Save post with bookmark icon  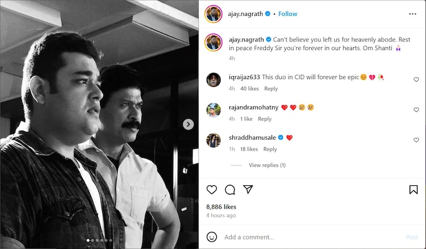point(414,189)
